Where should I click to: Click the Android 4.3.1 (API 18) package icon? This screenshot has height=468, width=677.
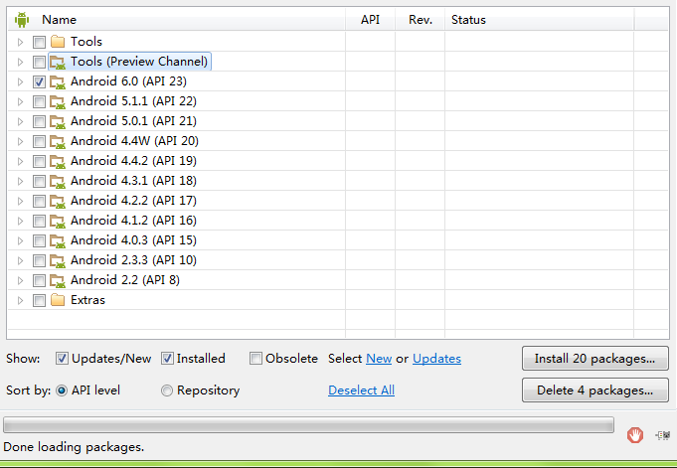[58, 181]
